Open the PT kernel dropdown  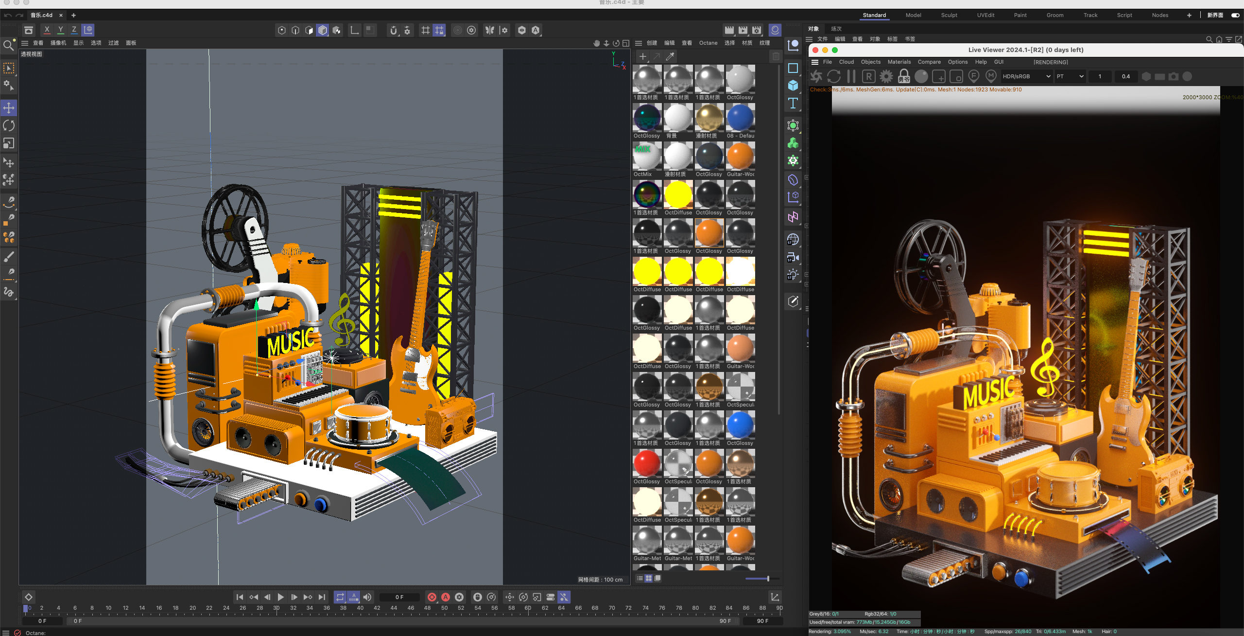point(1070,76)
